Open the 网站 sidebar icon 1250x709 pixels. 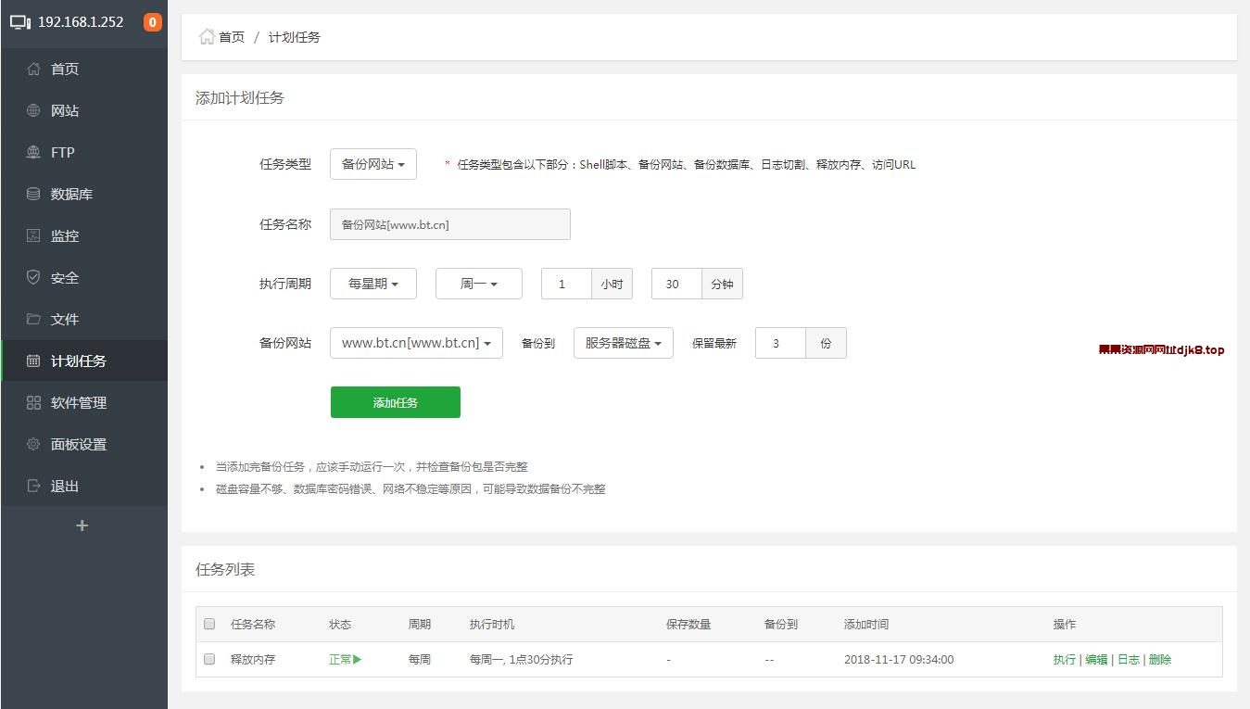click(x=64, y=110)
